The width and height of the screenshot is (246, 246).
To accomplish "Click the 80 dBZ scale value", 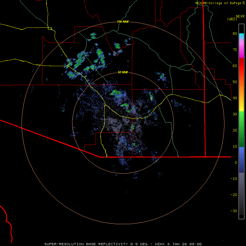I will point(235,34).
